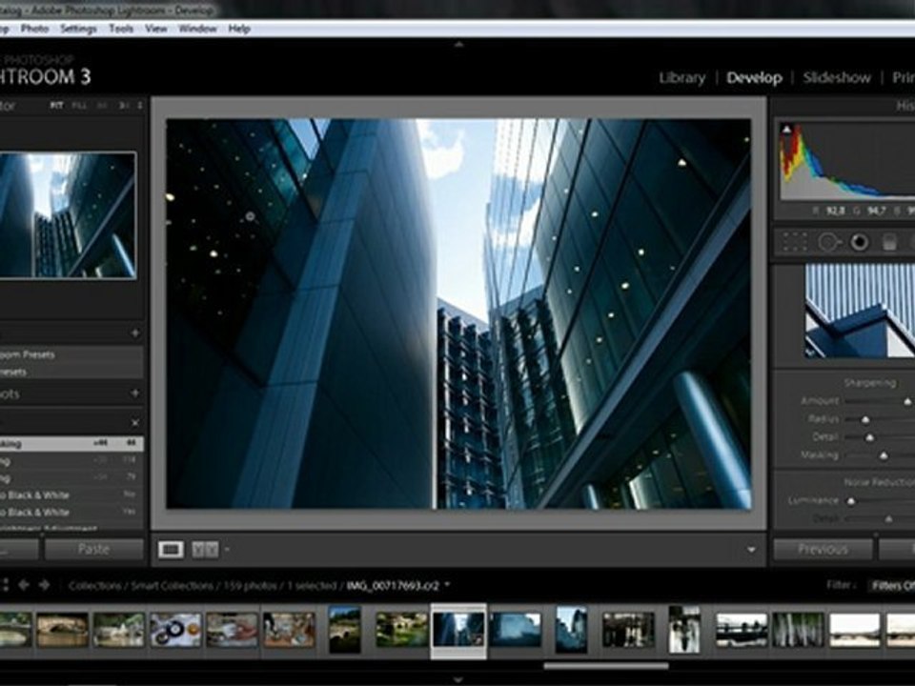Open the Filters Off dropdown
This screenshot has width=915, height=686.
(x=892, y=585)
